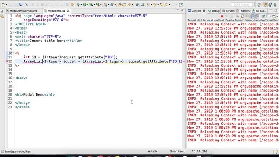Image resolution: width=279 pixels, height=157 pixels.
Task: Click the blue monitor toolbar icon
Action: (x=20, y=5)
